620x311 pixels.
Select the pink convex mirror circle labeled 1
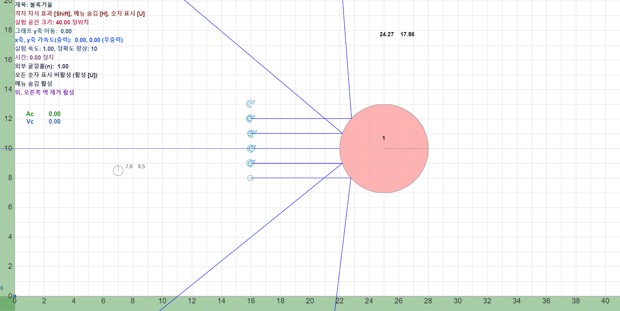point(384,148)
